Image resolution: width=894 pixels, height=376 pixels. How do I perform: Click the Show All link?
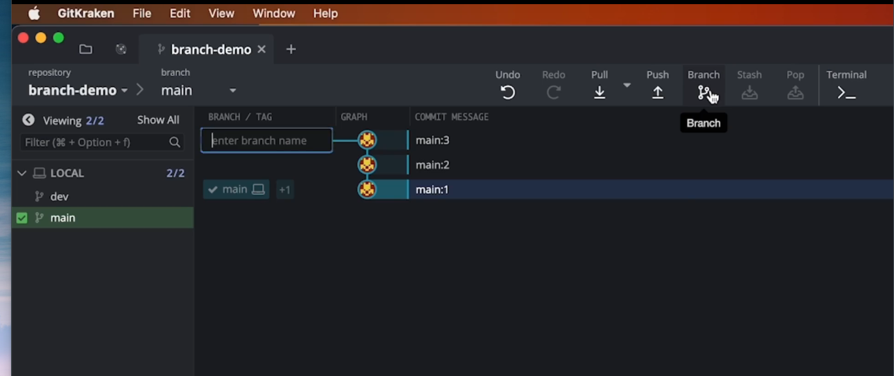pos(158,120)
